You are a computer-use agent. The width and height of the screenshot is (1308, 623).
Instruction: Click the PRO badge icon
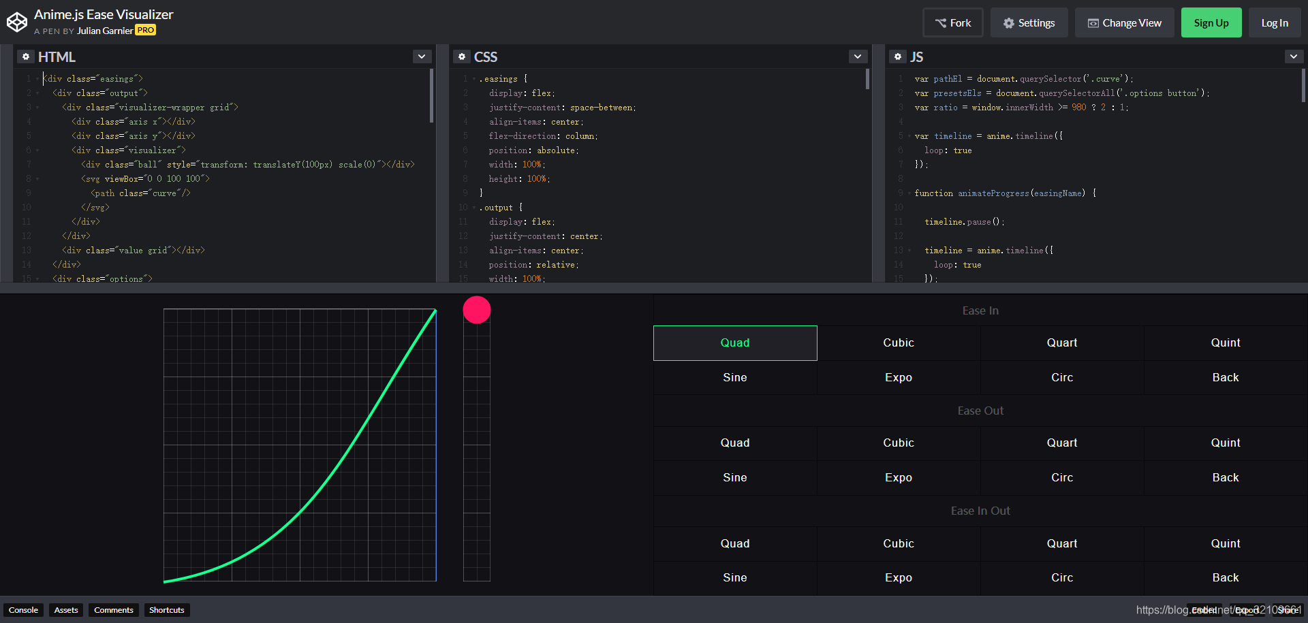point(145,30)
